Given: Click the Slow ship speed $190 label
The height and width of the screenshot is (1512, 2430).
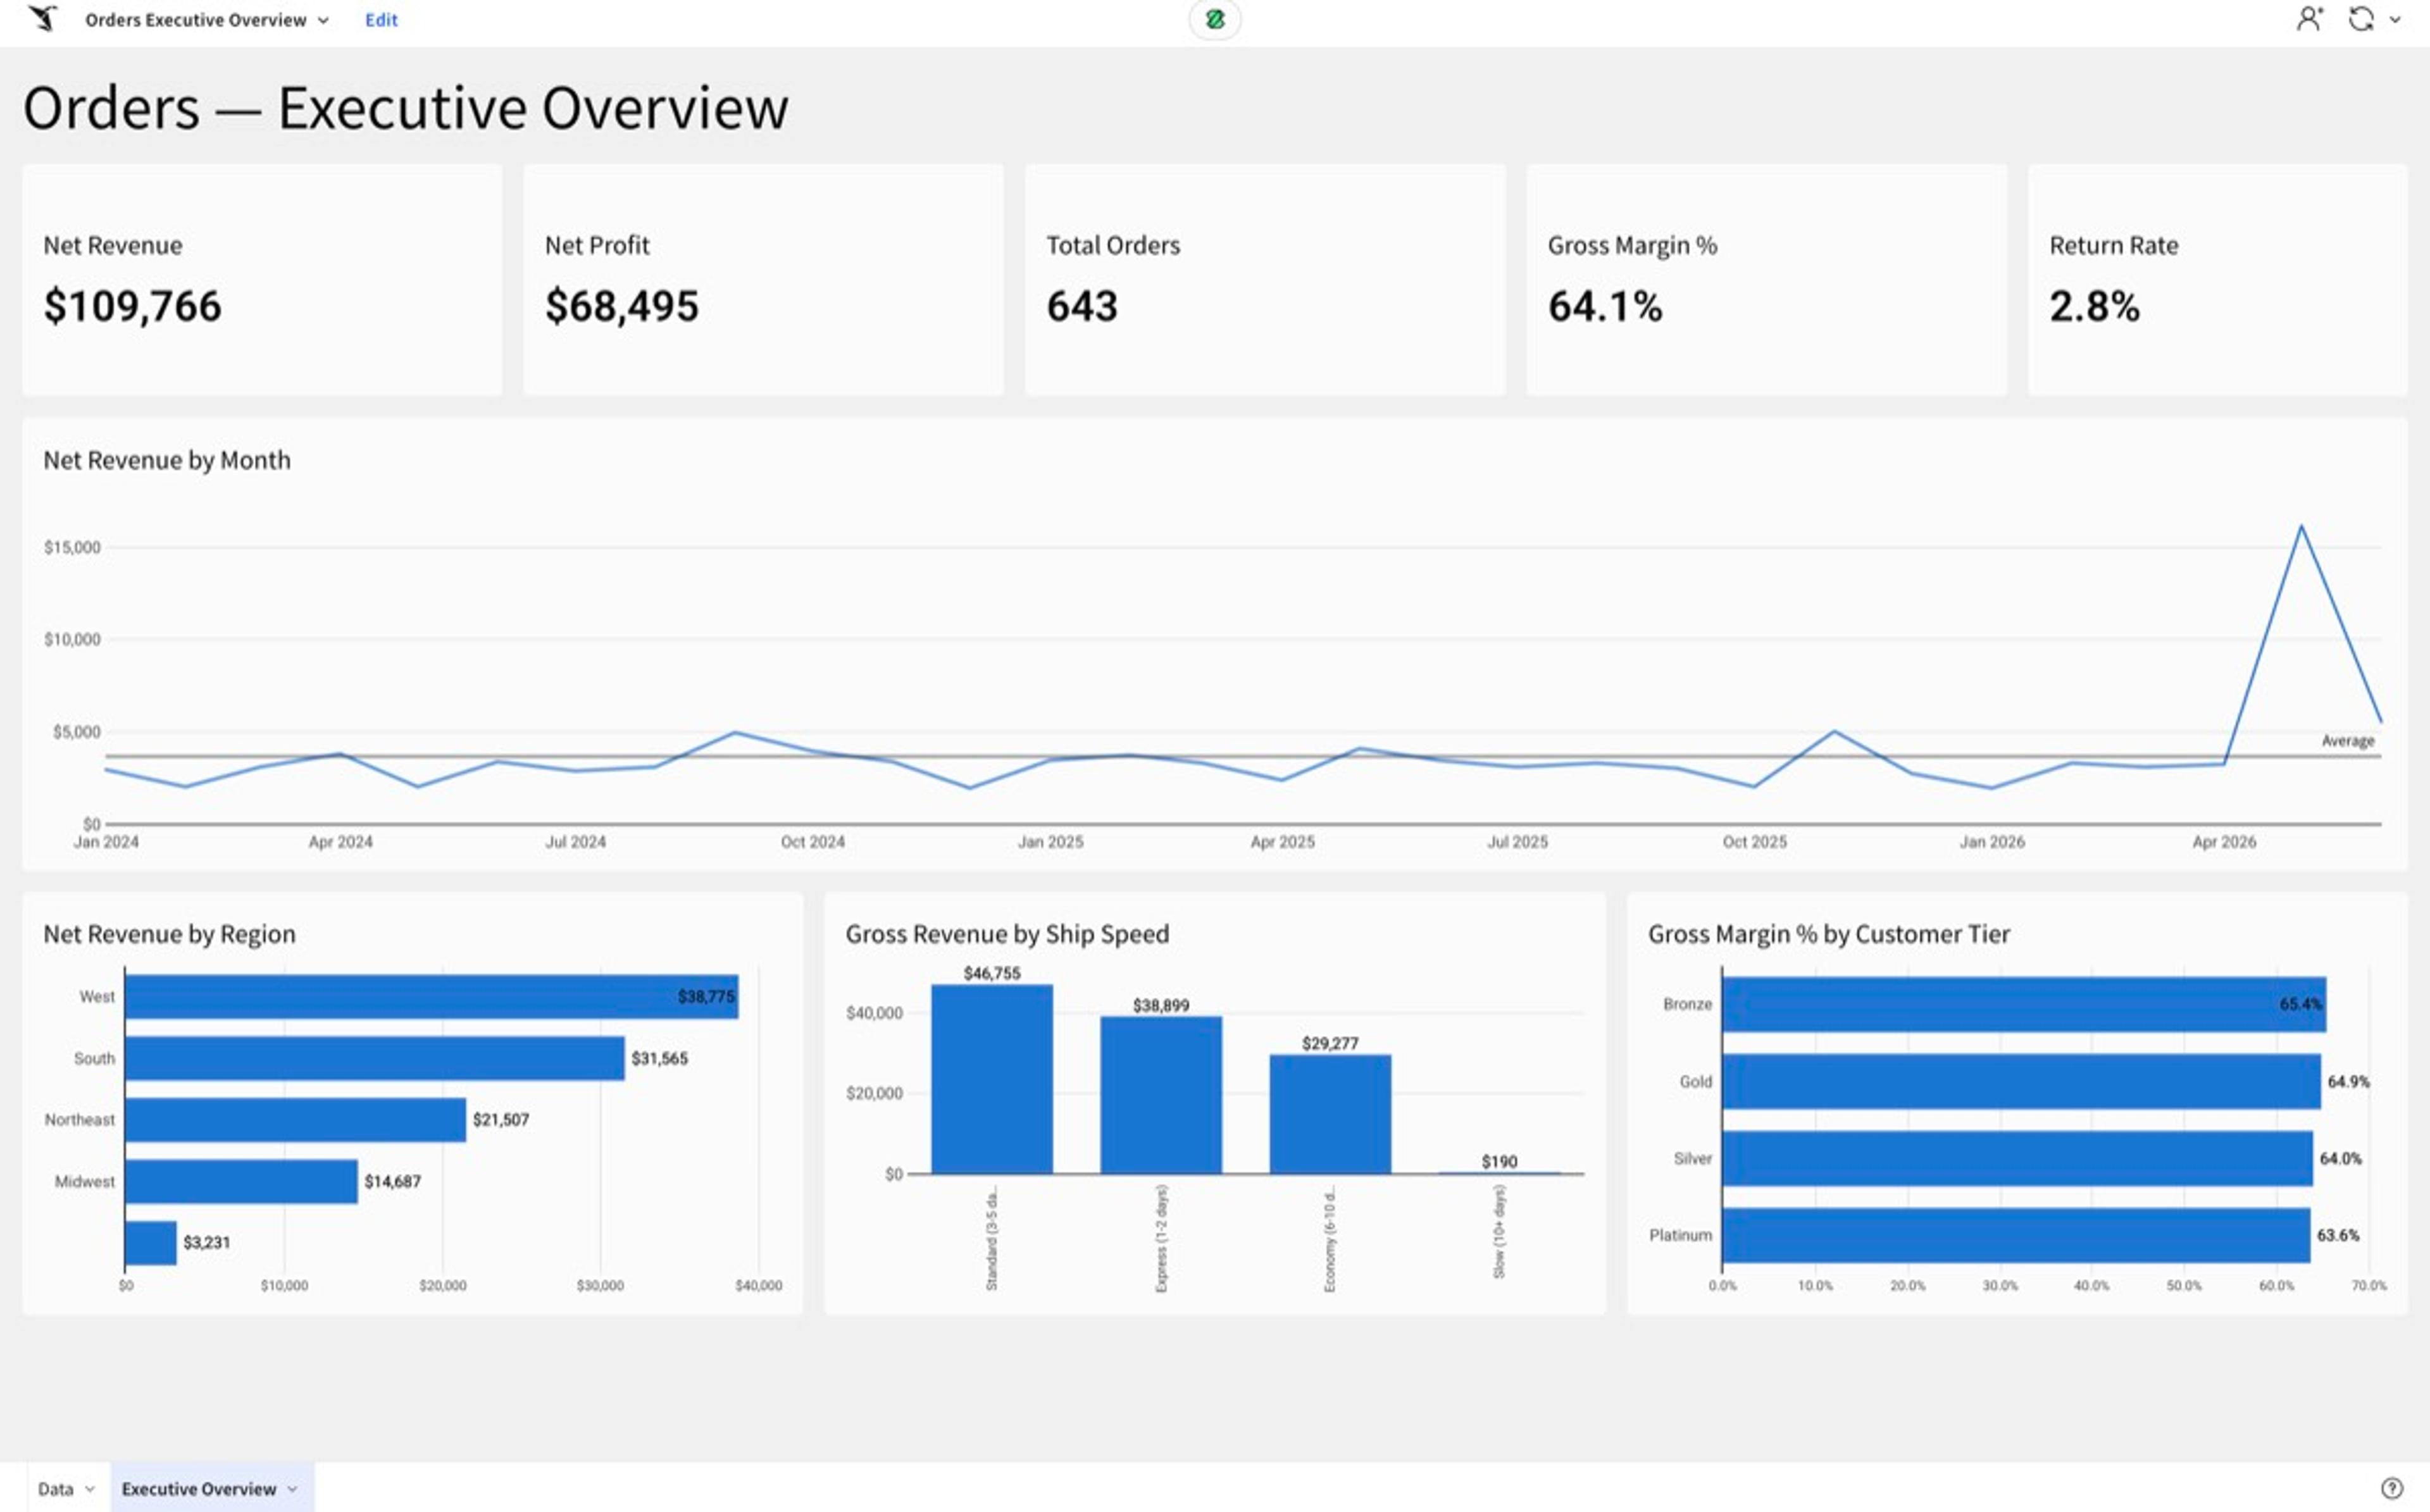Looking at the screenshot, I should [1499, 1161].
